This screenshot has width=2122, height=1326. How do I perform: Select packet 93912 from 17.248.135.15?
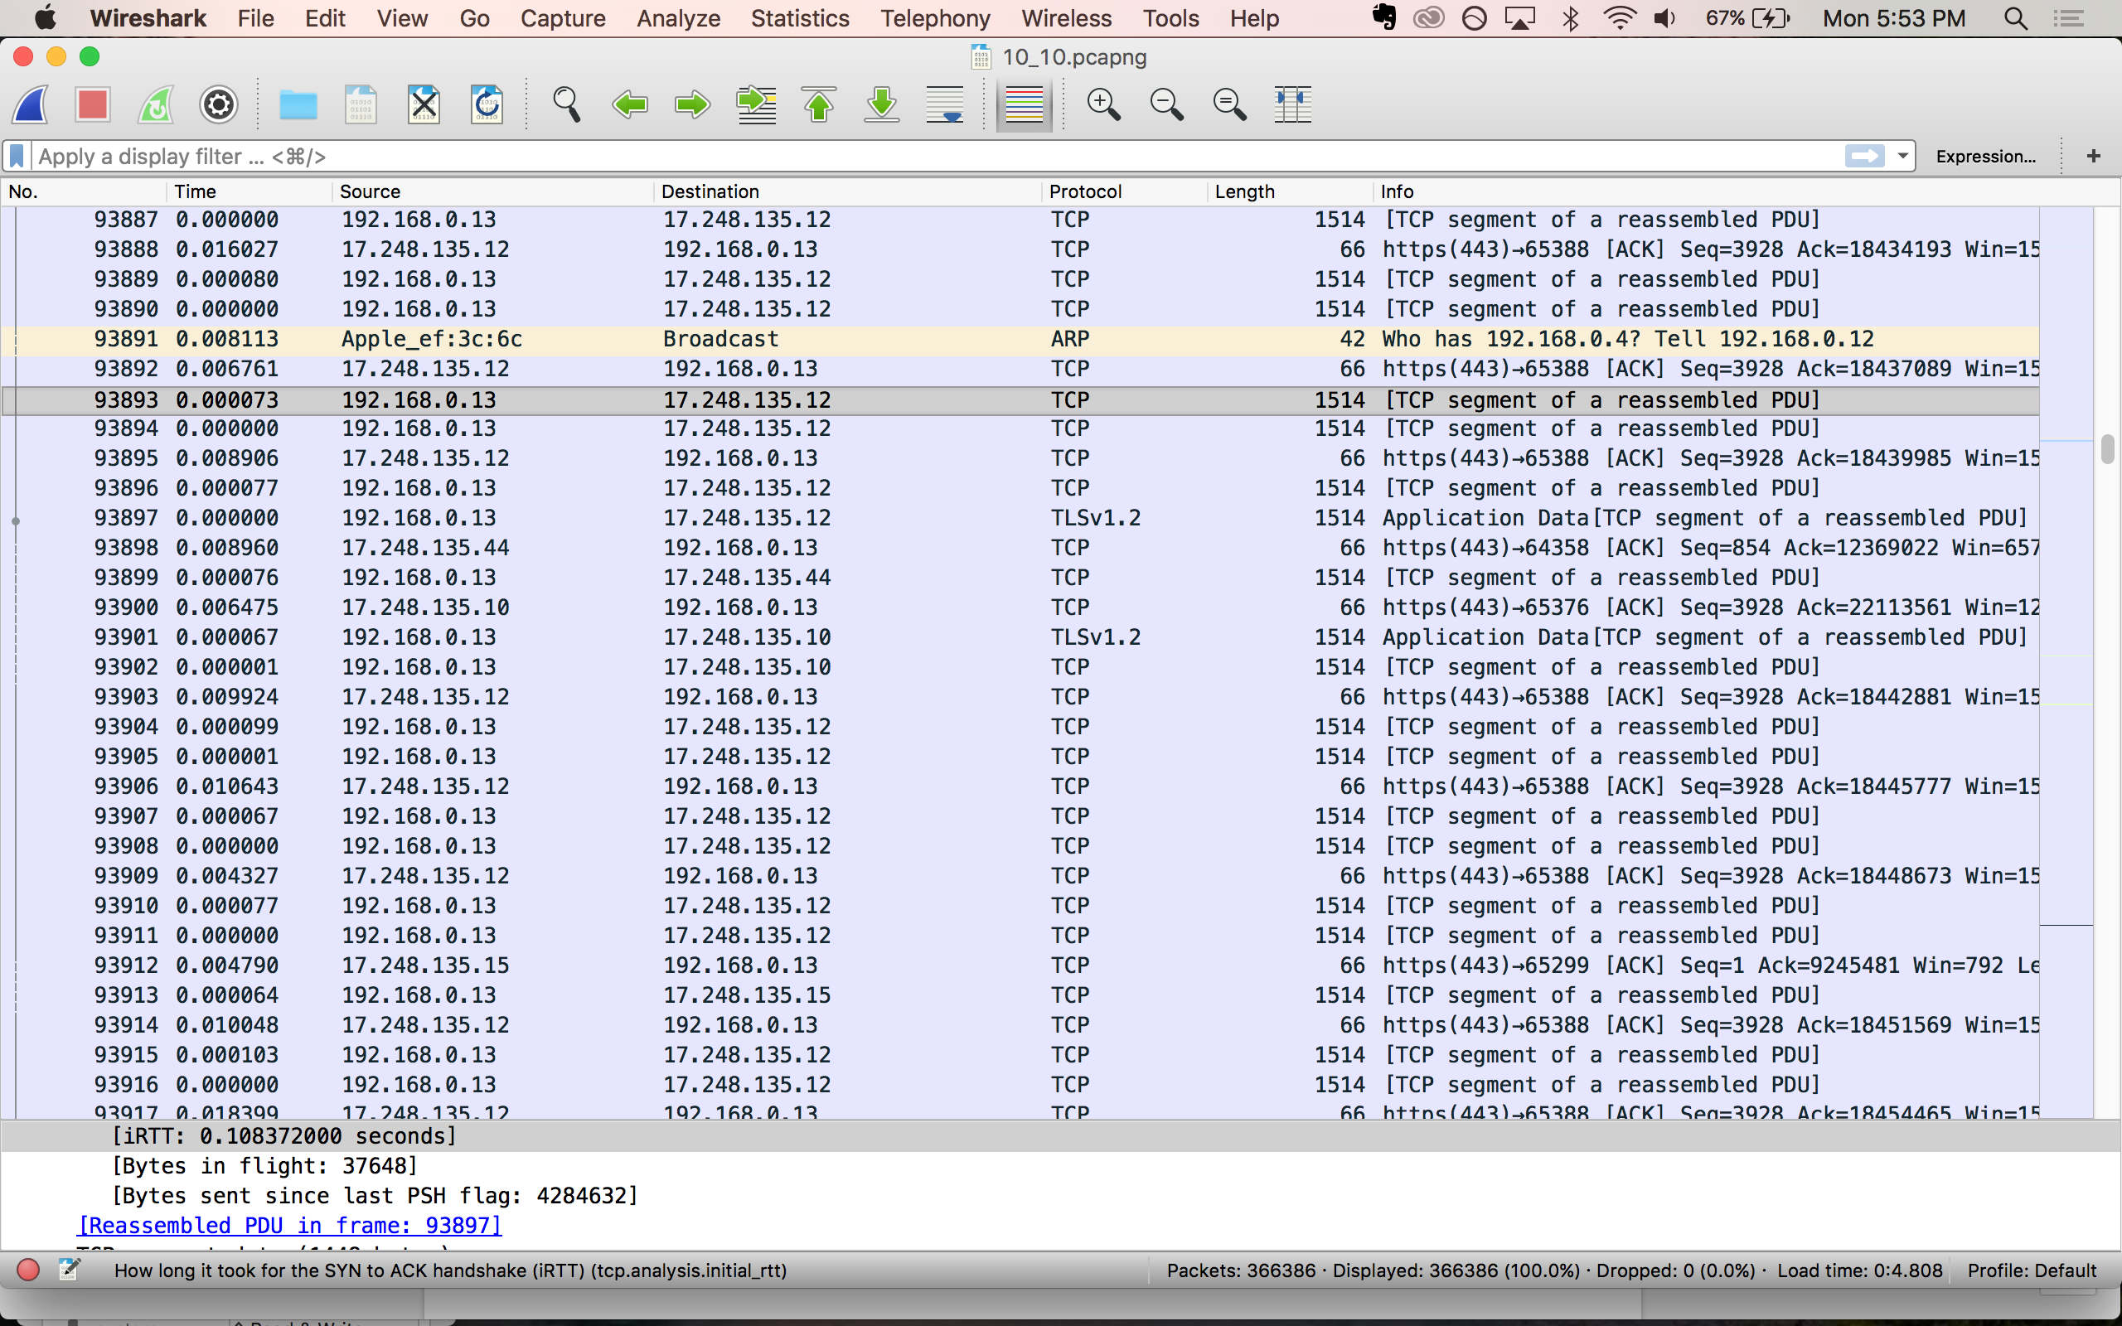click(1020, 965)
